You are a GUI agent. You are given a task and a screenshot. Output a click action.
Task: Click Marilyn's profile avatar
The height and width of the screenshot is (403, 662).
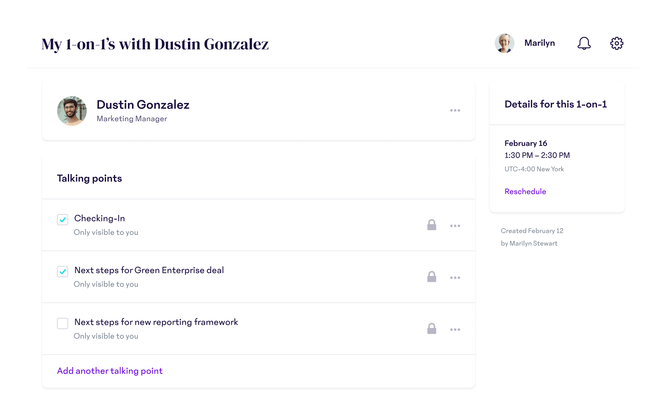coord(504,43)
